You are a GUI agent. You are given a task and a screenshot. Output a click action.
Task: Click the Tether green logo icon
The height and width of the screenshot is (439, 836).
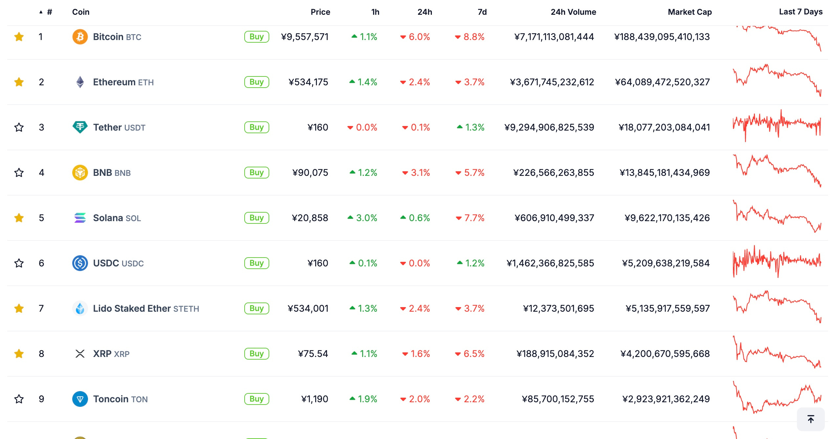[x=80, y=127]
